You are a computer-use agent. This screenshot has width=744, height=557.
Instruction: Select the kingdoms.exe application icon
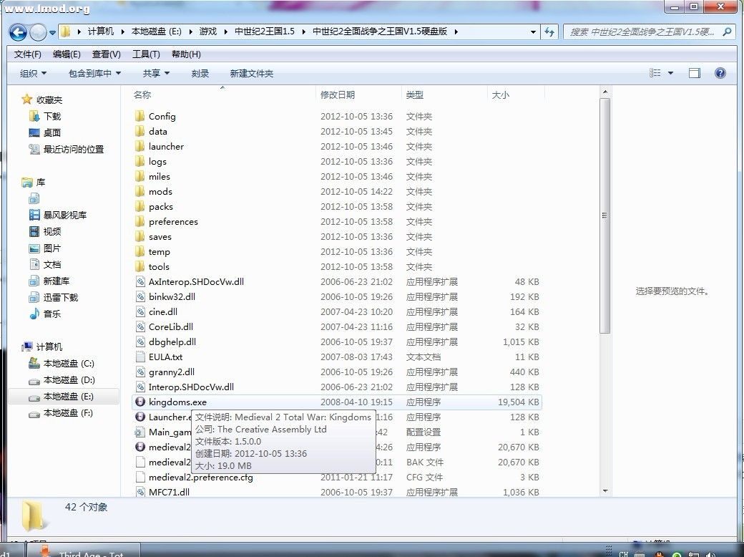coord(140,402)
